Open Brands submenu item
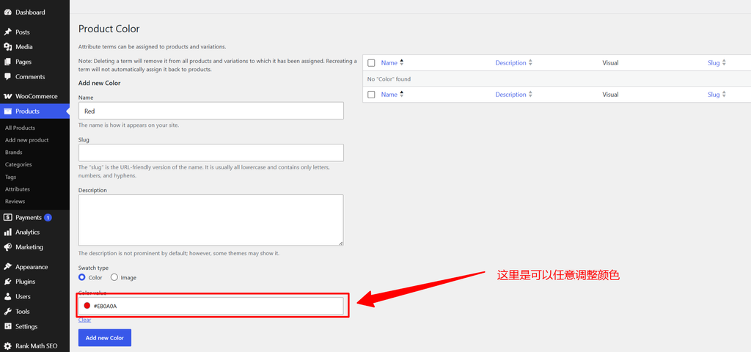 [13, 153]
